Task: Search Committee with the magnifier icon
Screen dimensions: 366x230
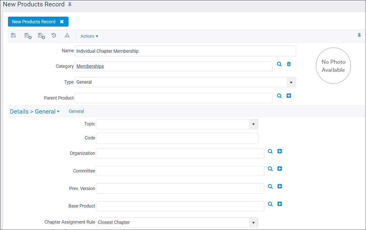Action: (270, 169)
